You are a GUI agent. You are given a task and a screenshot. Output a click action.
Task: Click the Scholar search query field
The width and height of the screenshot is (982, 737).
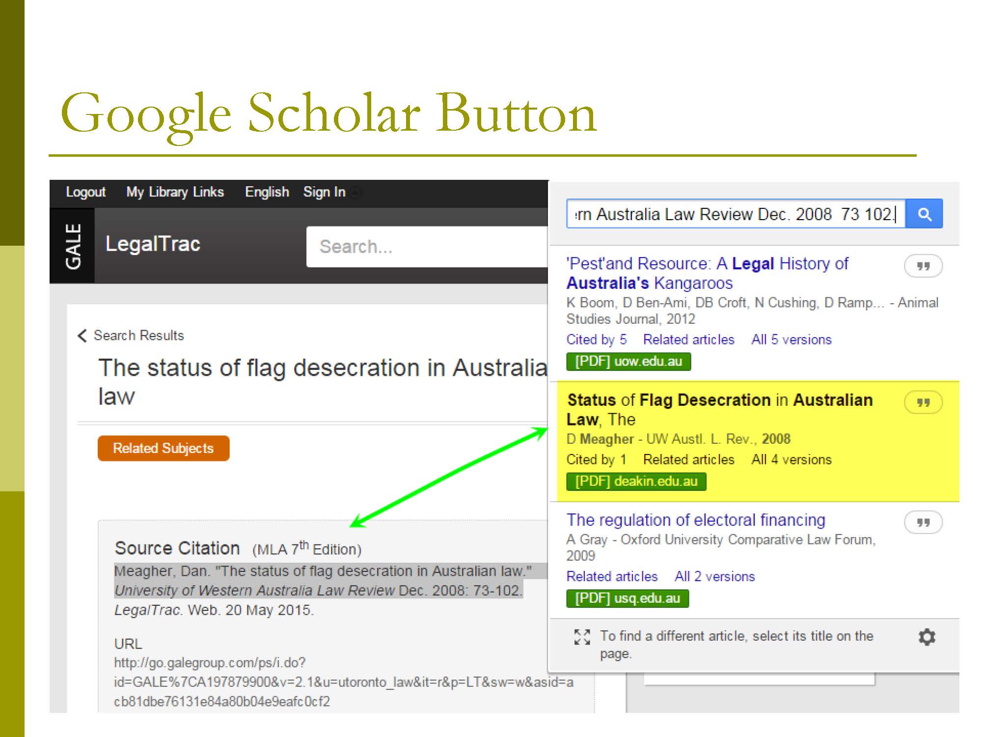click(x=736, y=214)
